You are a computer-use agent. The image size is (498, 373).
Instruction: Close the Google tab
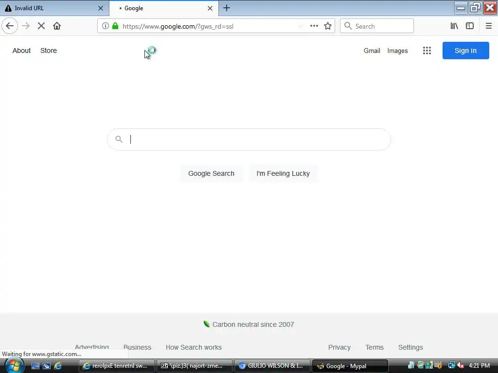(210, 8)
